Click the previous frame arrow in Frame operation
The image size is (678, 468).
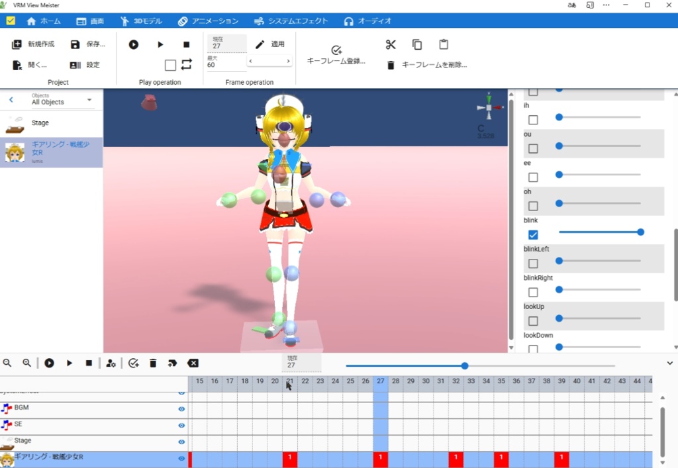(250, 61)
